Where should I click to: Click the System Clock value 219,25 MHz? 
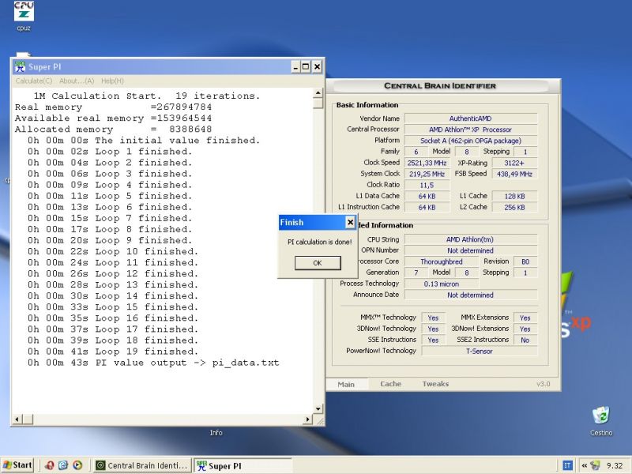(427, 174)
